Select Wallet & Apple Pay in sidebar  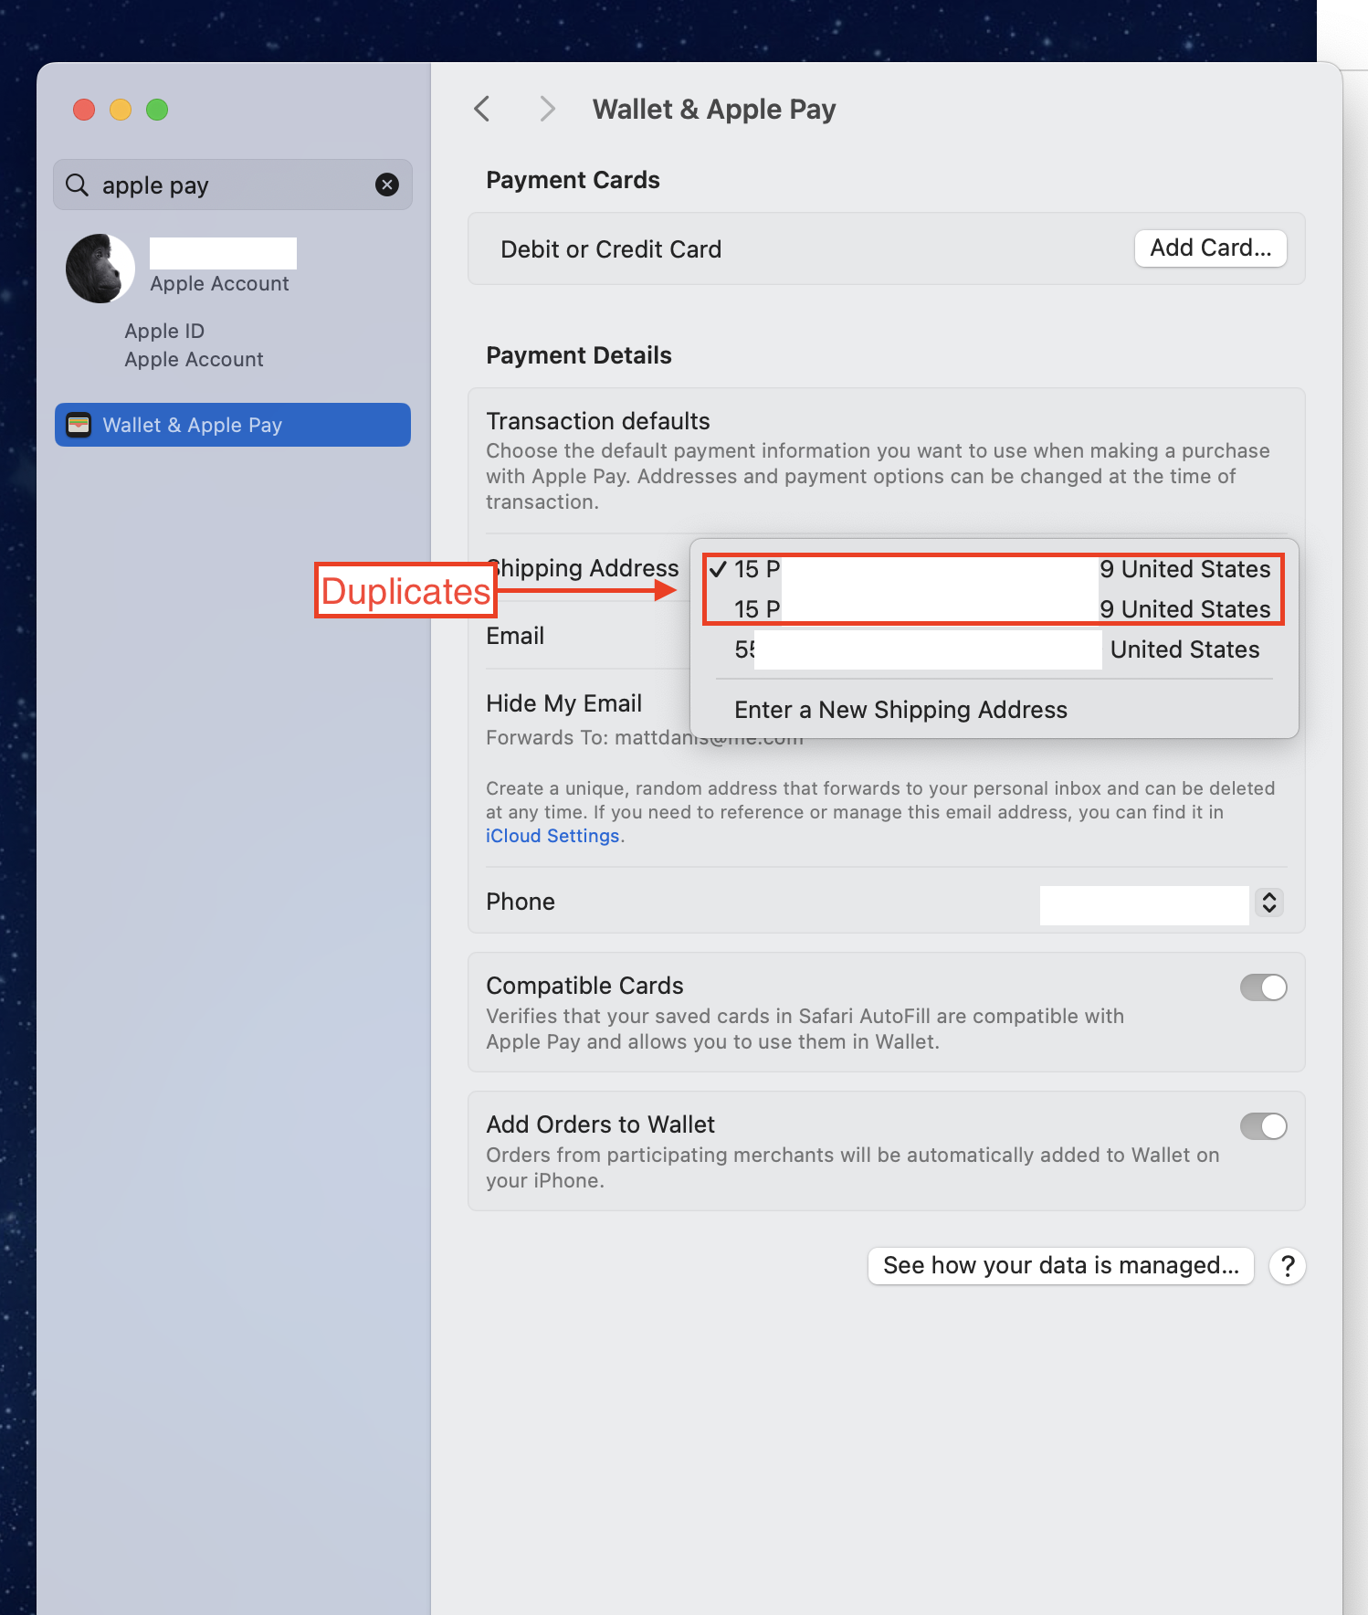click(233, 425)
